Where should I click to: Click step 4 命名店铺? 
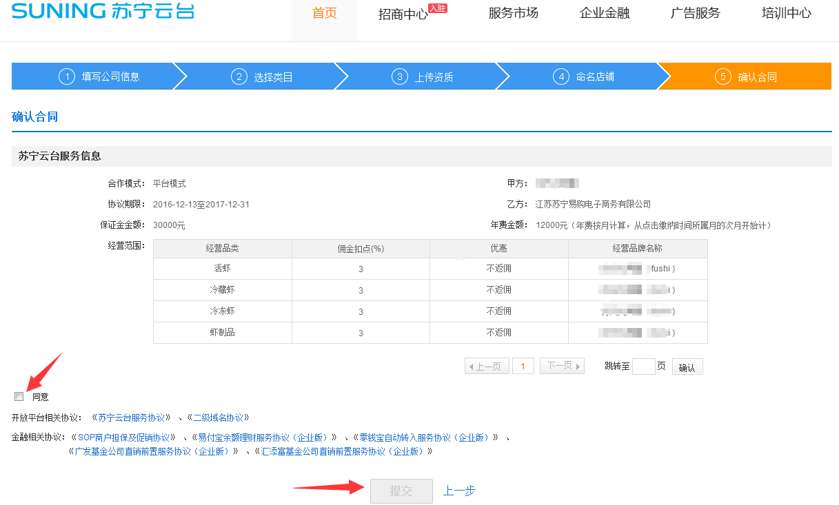(x=585, y=76)
